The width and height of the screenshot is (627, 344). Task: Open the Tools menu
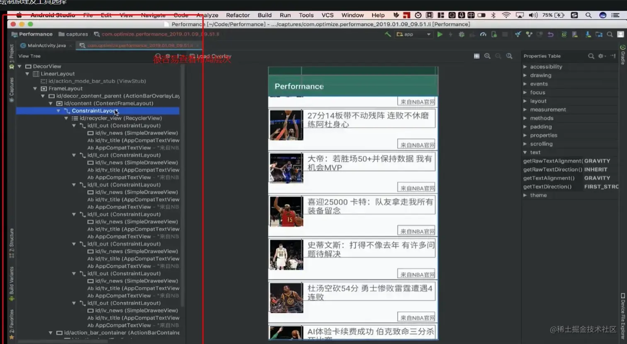click(306, 15)
